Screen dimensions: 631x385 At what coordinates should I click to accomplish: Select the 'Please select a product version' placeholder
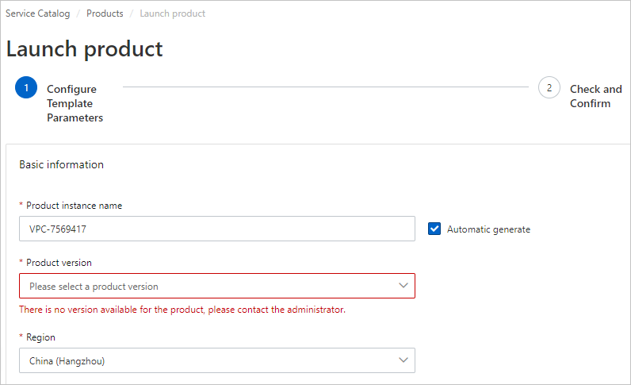[x=94, y=287]
